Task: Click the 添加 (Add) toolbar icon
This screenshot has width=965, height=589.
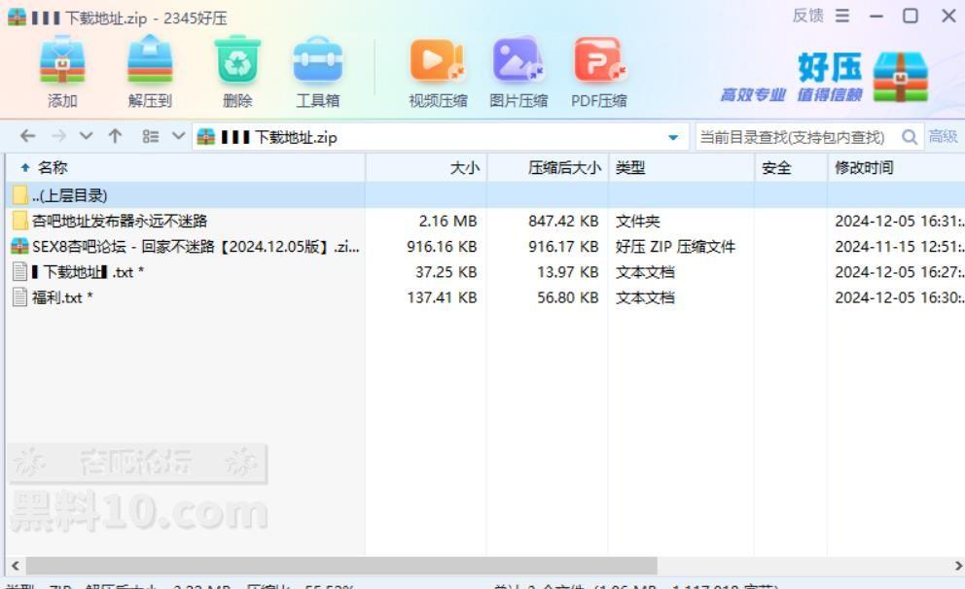Action: click(62, 59)
